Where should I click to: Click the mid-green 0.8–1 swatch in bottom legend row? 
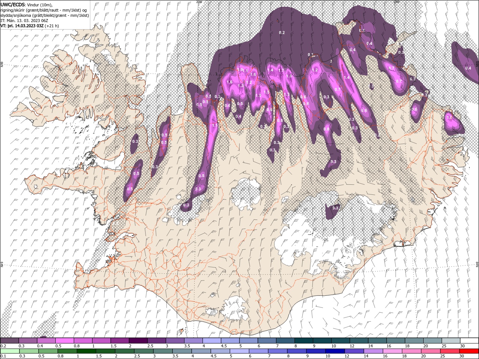[68, 351]
